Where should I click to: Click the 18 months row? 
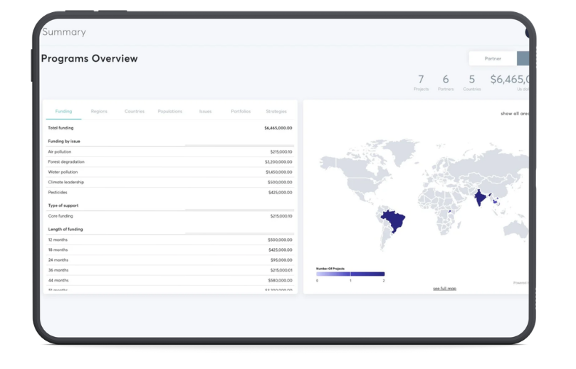170,250
